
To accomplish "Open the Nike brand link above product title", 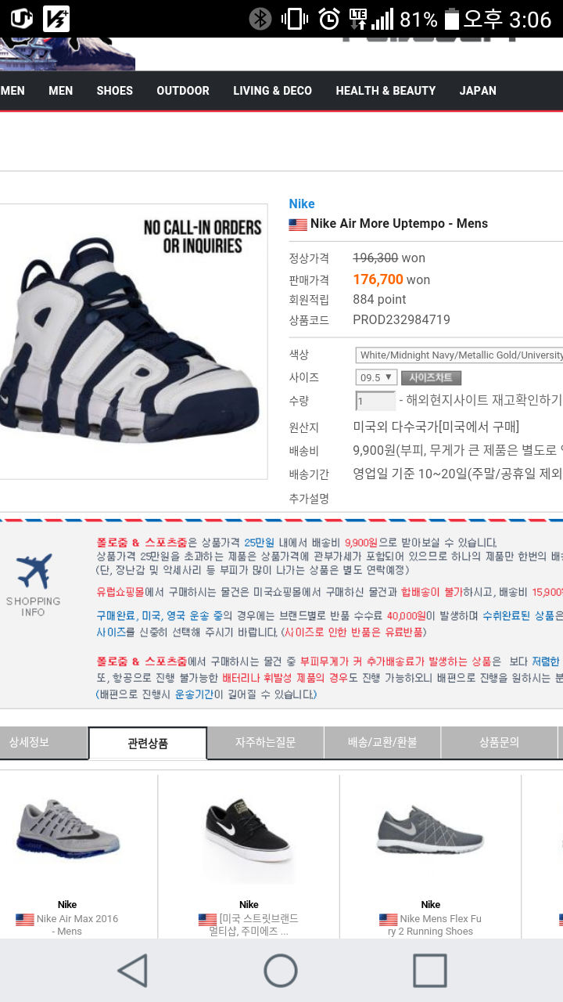I will coord(302,204).
